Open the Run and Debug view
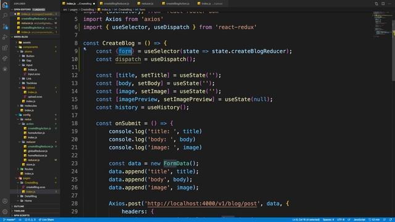 (5, 37)
